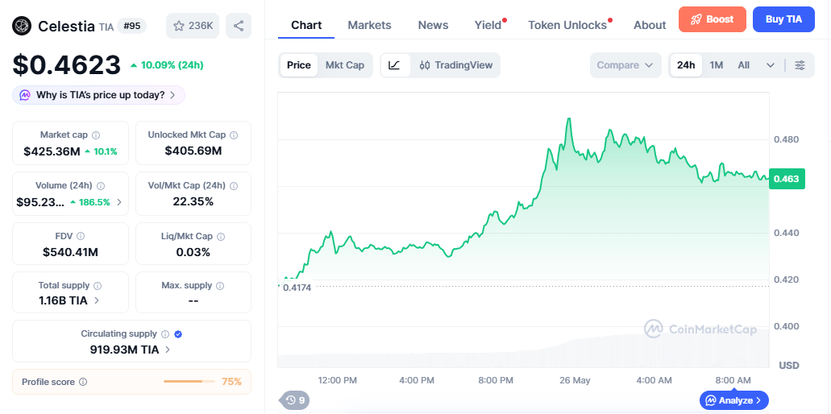Select the All time range
831x414 pixels.
click(744, 65)
